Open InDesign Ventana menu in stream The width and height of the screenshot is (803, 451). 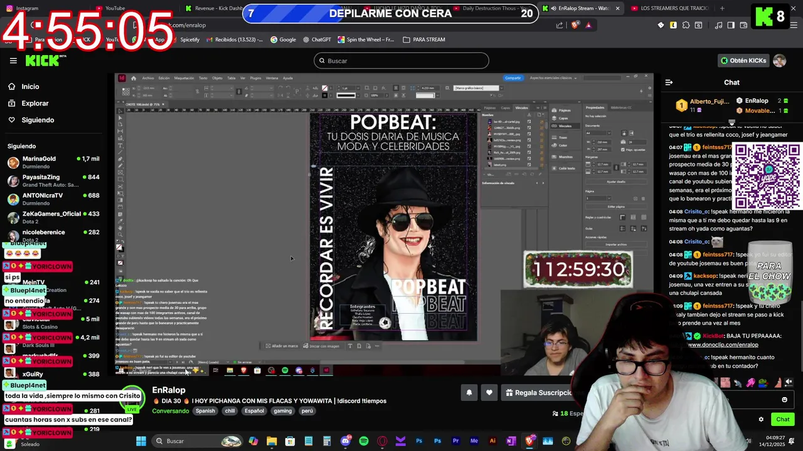(x=272, y=78)
